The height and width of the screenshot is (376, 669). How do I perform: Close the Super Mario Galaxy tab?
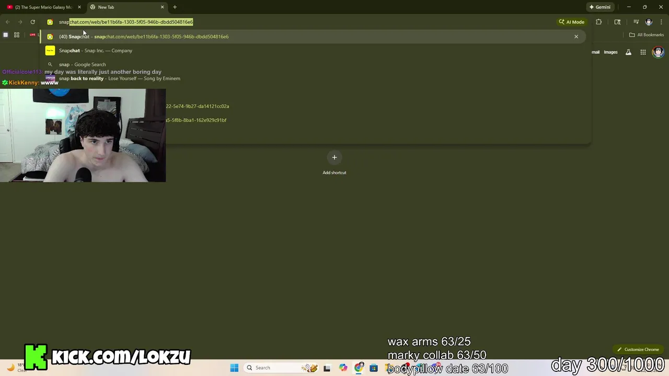pos(79,7)
